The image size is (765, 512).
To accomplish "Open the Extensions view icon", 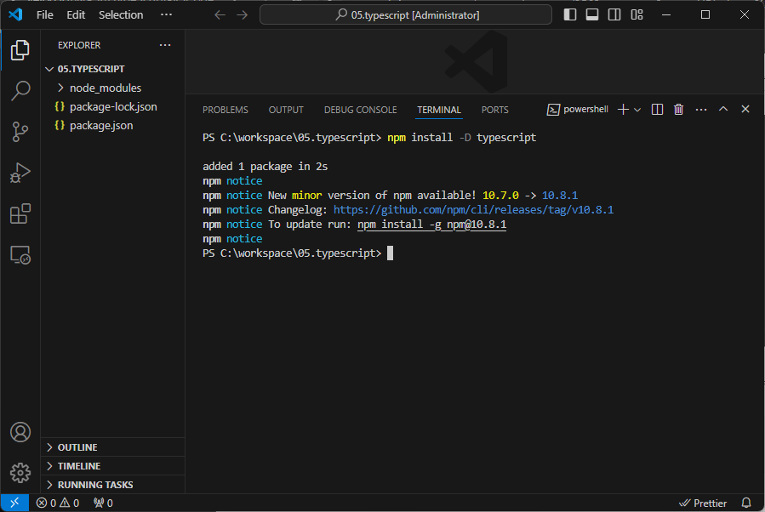I will point(20,213).
